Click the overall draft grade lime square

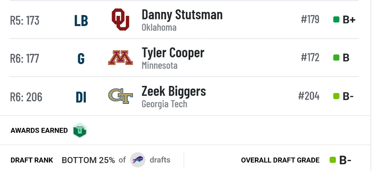click(333, 160)
